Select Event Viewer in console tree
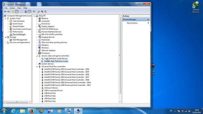Screen dimensions: 203x114 click(x=18, y=24)
